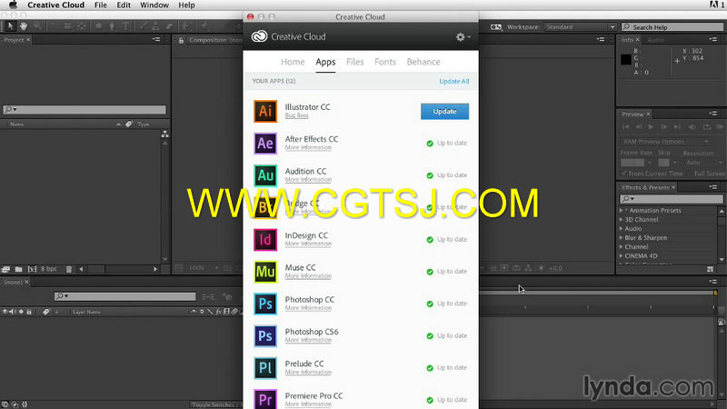The height and width of the screenshot is (409, 727).
Task: Click the Play button in Preview panel
Action: point(651,126)
